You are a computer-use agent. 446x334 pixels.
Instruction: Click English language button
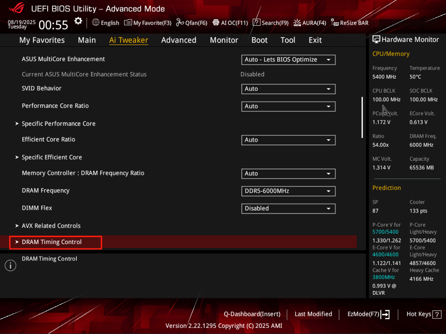click(x=110, y=23)
